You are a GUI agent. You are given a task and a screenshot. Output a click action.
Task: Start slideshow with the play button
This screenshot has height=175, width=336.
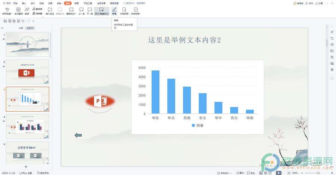(x=279, y=173)
